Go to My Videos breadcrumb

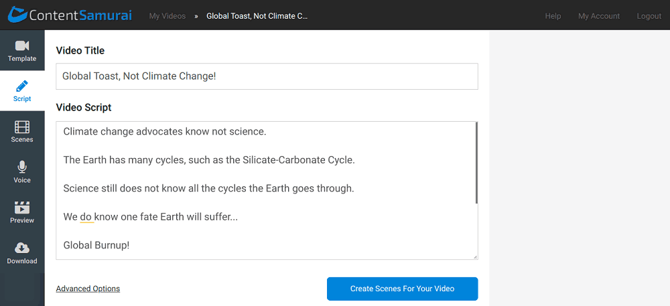point(167,16)
